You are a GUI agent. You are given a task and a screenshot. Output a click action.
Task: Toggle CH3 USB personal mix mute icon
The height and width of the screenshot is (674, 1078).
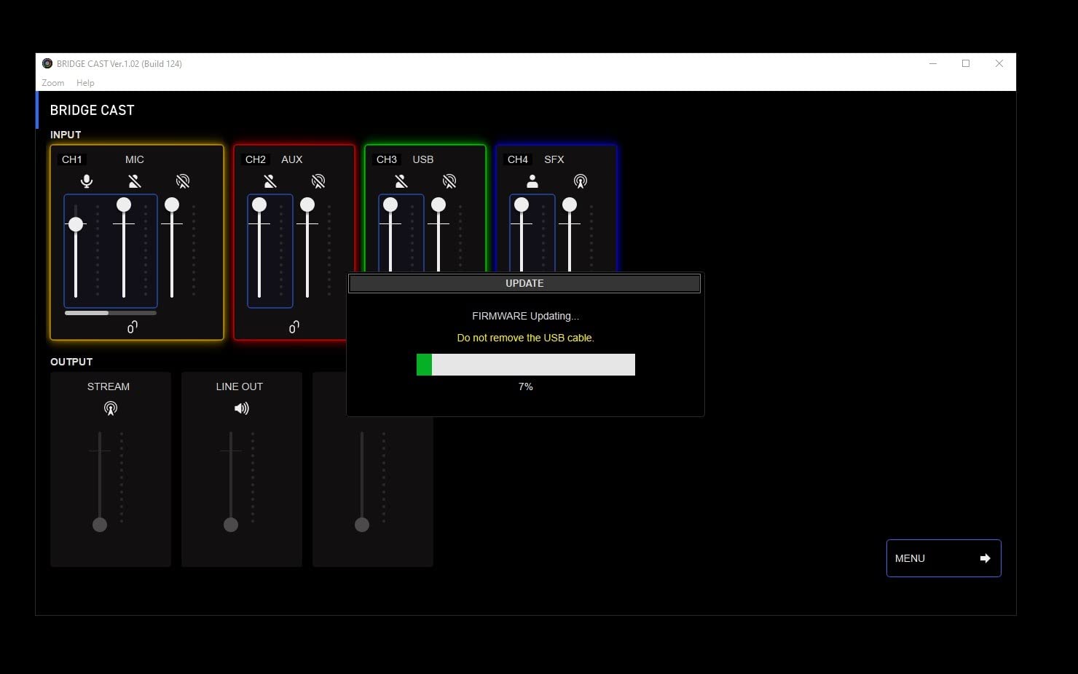(401, 181)
